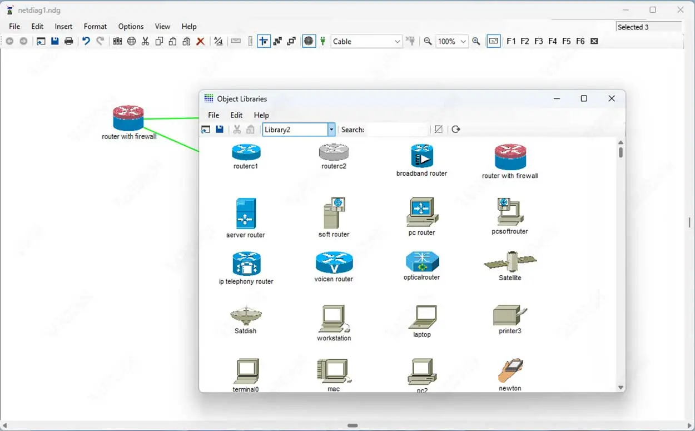The width and height of the screenshot is (695, 431).
Task: Click the printer icon in the toolbar
Action: pyautogui.click(x=69, y=41)
